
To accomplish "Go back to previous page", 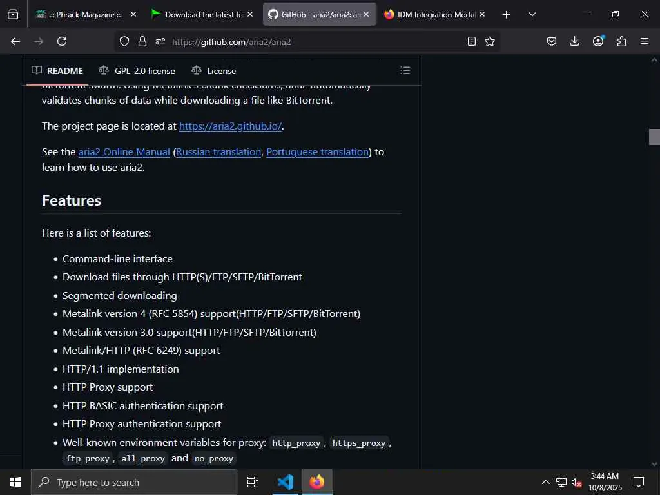I will [15, 41].
